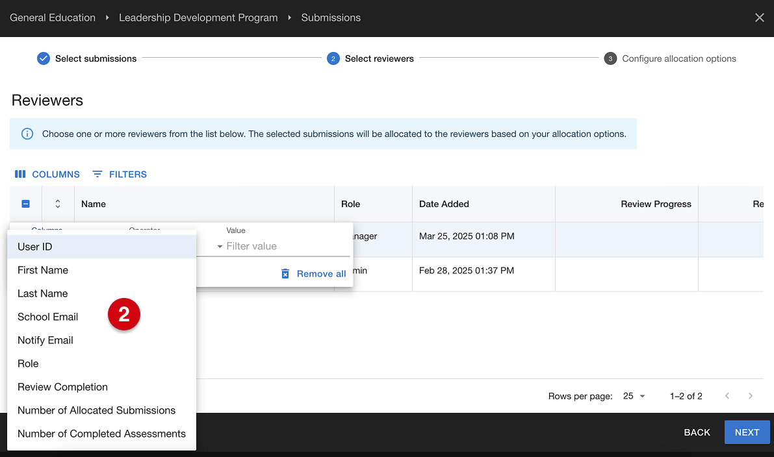Select Last Name from the columns list
The width and height of the screenshot is (774, 457).
click(101, 293)
